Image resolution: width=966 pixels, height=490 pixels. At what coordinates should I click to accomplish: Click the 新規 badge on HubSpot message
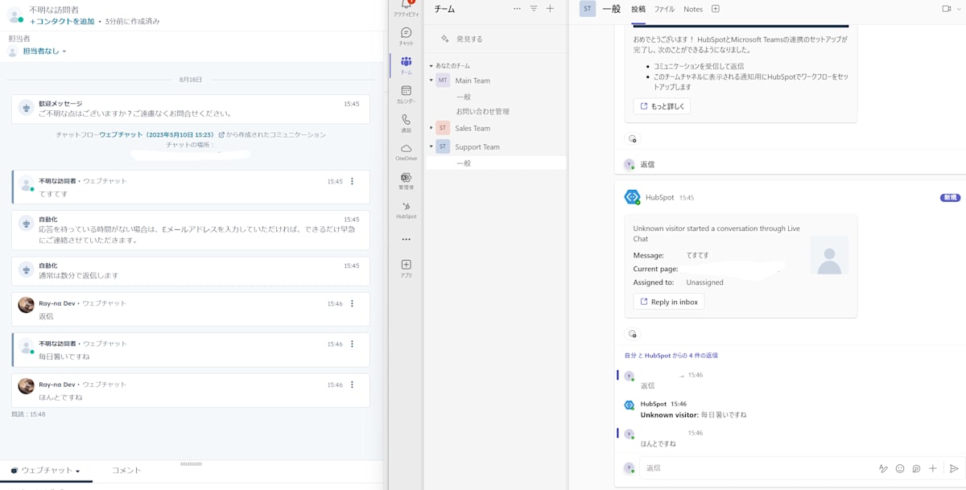click(950, 197)
